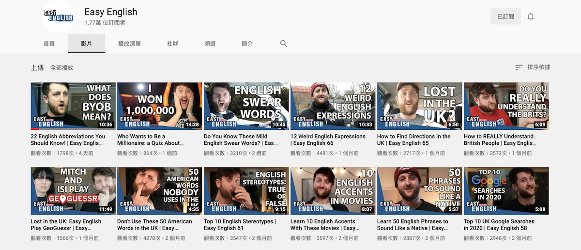Open 50 American Words thumbnail
The image size is (581, 250).
tap(160, 191)
